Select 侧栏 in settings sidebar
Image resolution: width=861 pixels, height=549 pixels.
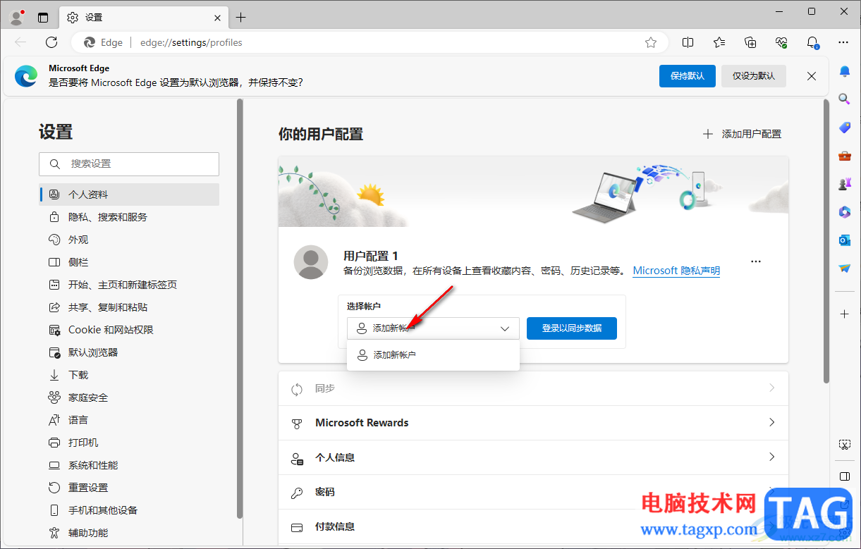coord(129,262)
